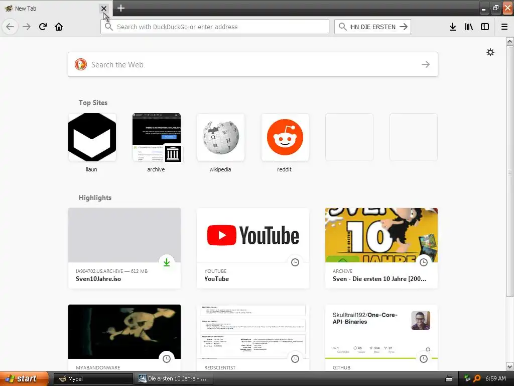Open the GITHUB One-Core-API-Binaries card
The image size is (514, 386).
(381, 338)
